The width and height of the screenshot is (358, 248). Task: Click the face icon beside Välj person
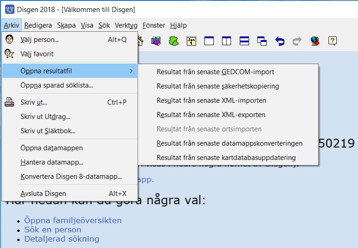pos(9,39)
